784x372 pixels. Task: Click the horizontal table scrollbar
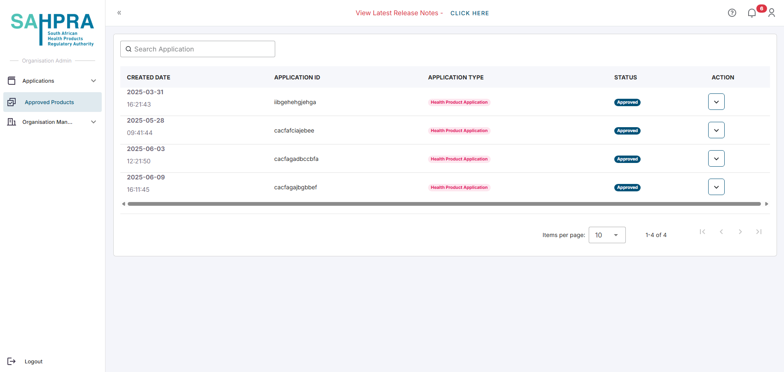point(444,204)
